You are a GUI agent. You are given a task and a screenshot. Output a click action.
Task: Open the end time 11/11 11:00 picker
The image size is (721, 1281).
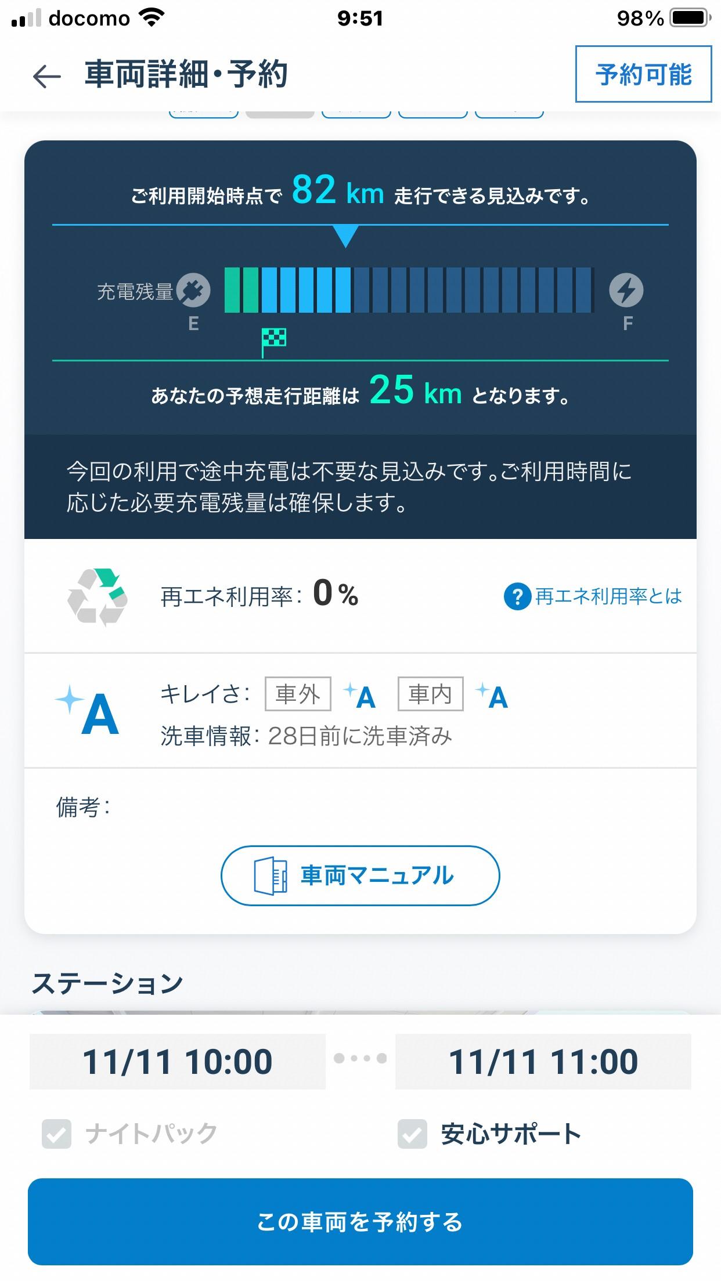pyautogui.click(x=543, y=1061)
